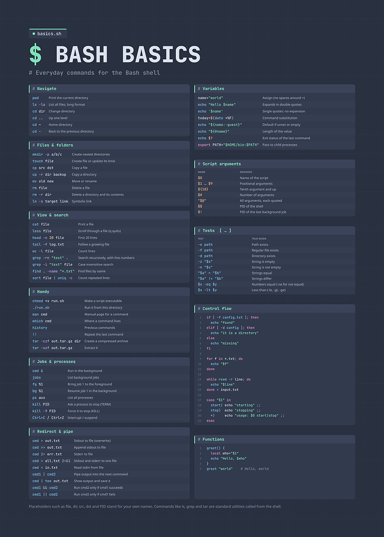Click the "mkdir -p a/b/c" command
384x537 pixels.
tap(47, 154)
